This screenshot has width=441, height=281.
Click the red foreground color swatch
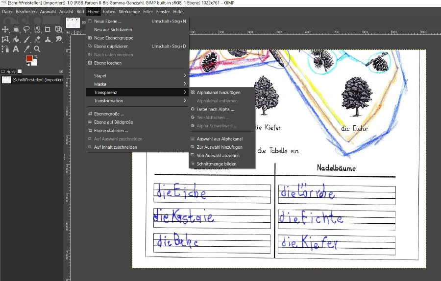pos(29,59)
